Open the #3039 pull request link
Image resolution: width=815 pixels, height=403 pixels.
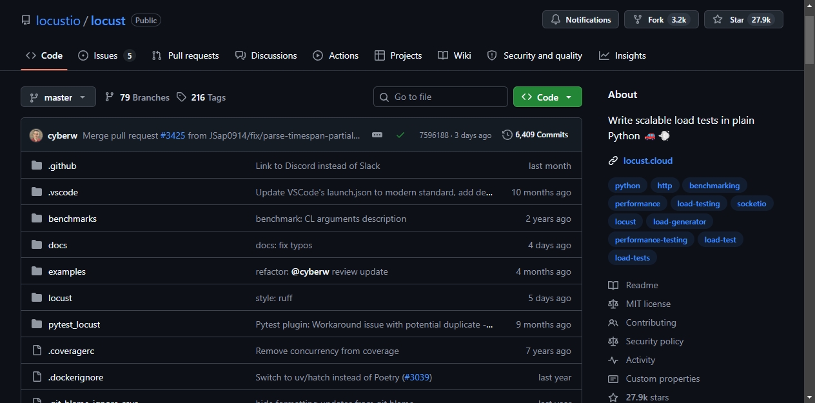pos(417,377)
